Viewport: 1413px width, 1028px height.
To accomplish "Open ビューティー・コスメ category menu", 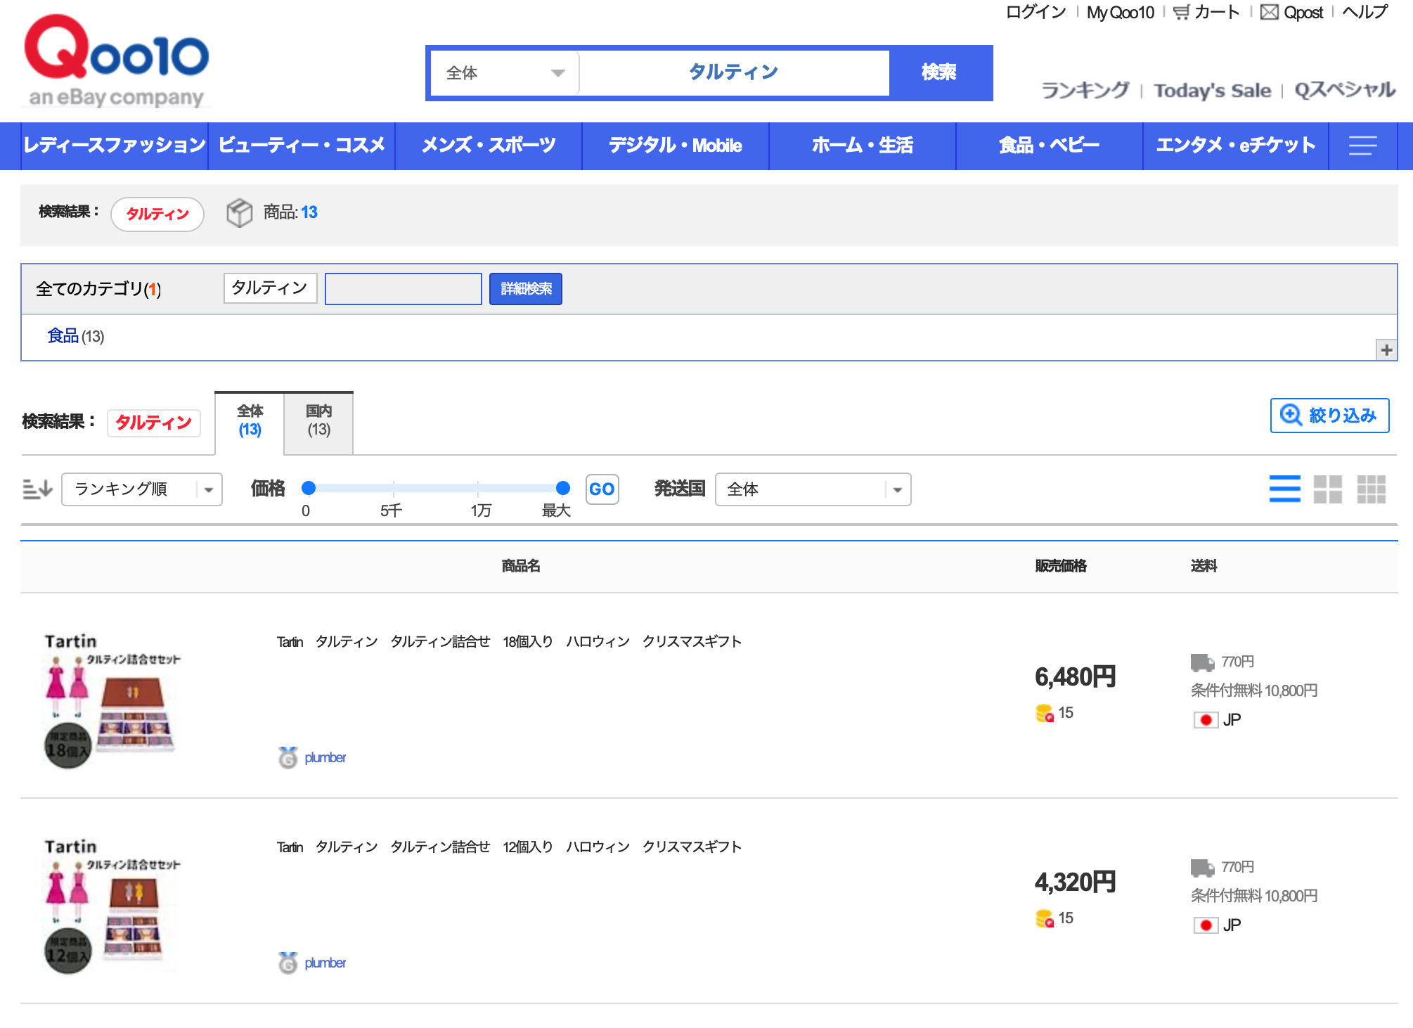I will click(302, 146).
